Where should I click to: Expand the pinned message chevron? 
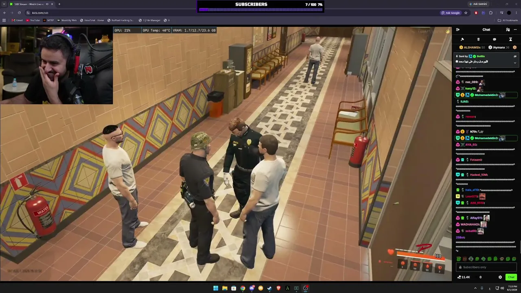515,63
